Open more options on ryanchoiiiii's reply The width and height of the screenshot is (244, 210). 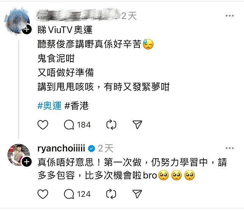[x=230, y=148]
